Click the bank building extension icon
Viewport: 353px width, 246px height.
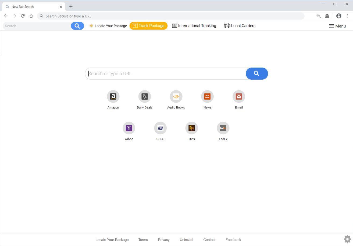(327, 16)
